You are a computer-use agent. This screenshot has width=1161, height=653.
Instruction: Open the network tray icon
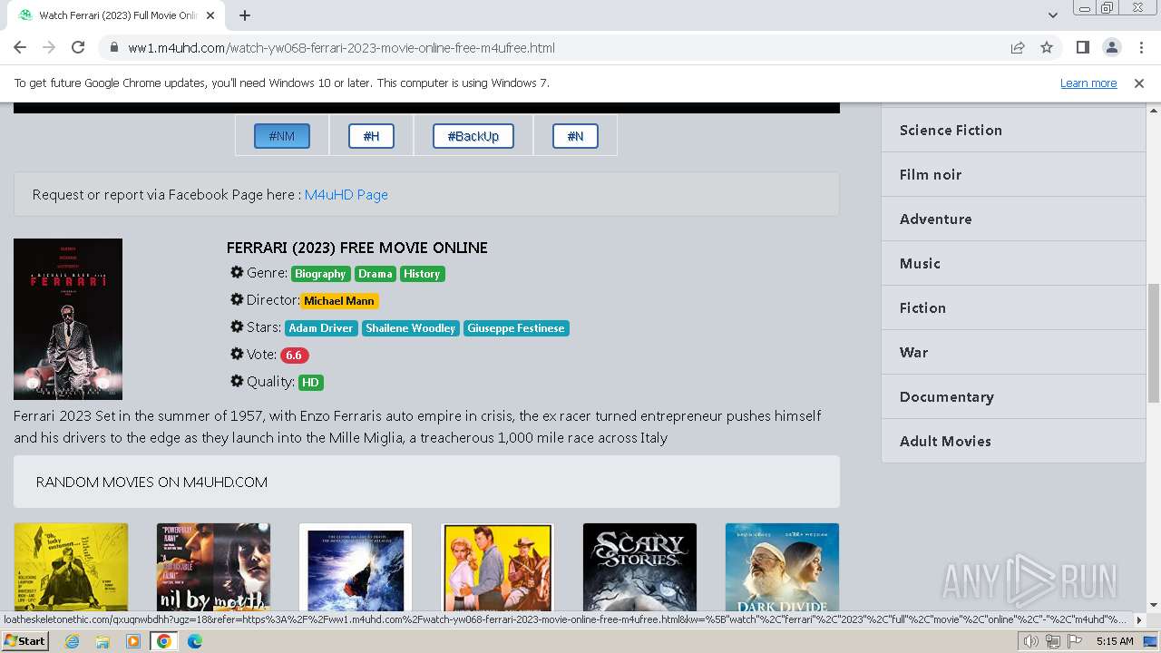1053,641
